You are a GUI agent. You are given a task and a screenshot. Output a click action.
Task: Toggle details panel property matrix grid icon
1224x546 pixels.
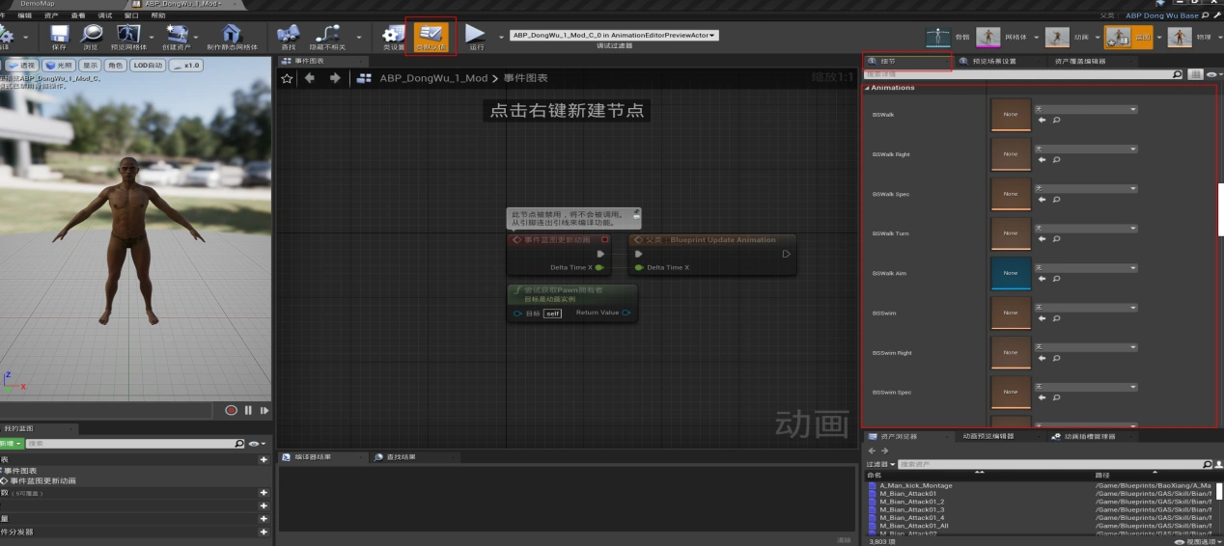click(1195, 74)
